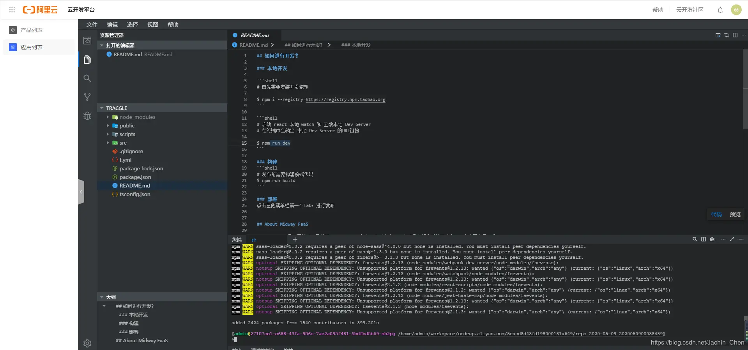
Task: Open the 选择 menu
Action: (133, 25)
